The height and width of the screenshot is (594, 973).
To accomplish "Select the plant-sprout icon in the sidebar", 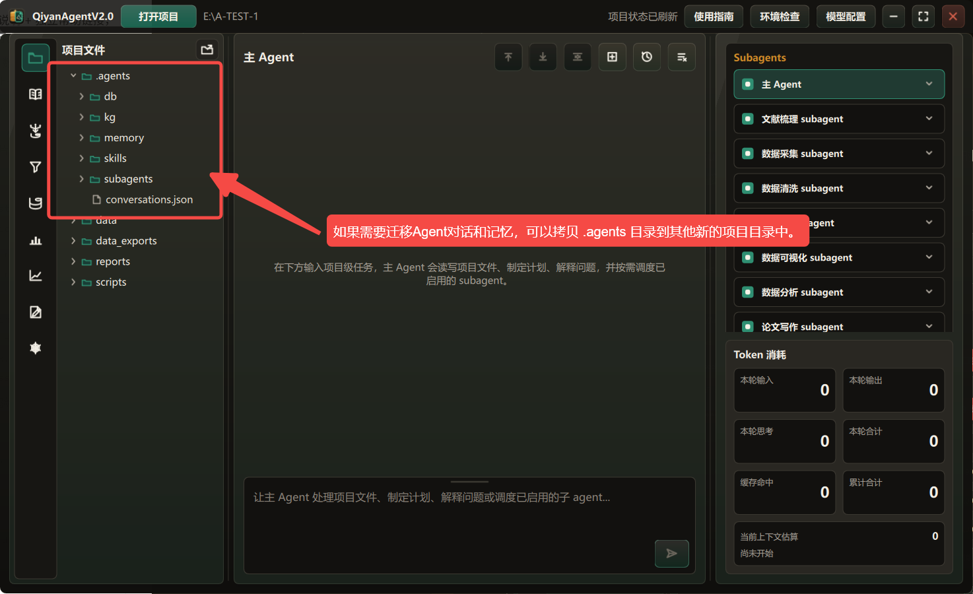I will [36, 131].
